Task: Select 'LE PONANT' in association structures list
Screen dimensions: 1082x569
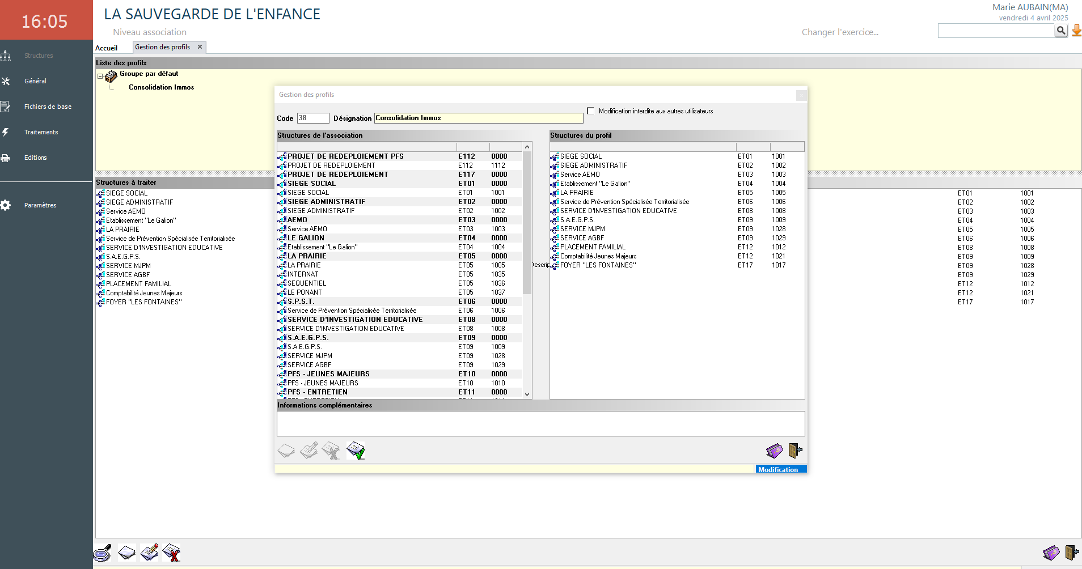Action: tap(305, 292)
